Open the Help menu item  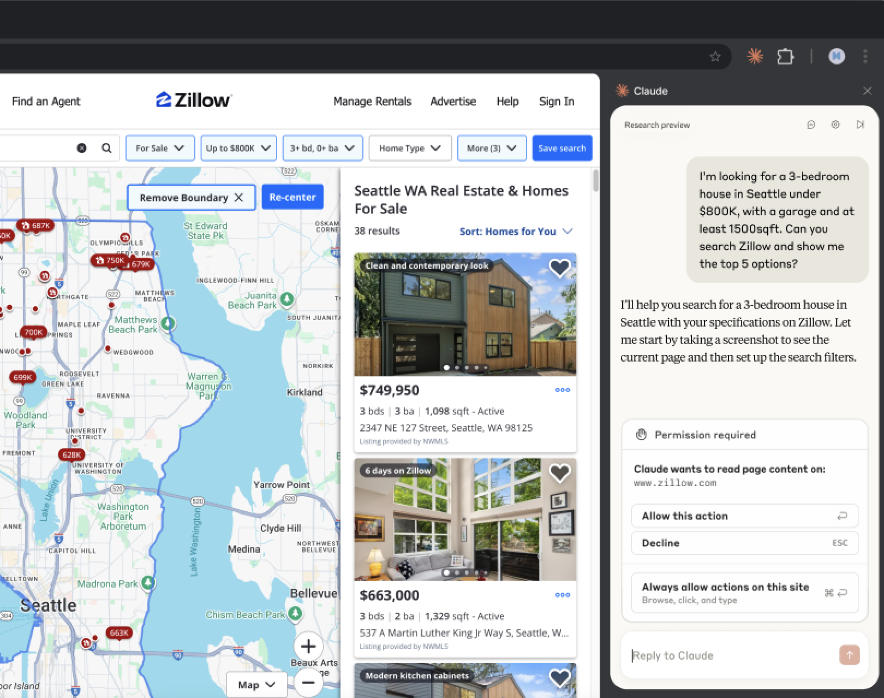[507, 101]
